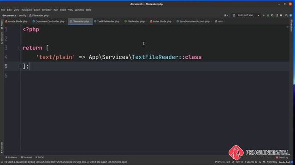Click the Xcode-Dark theme widget
The image size is (295, 165).
pos(284,162)
